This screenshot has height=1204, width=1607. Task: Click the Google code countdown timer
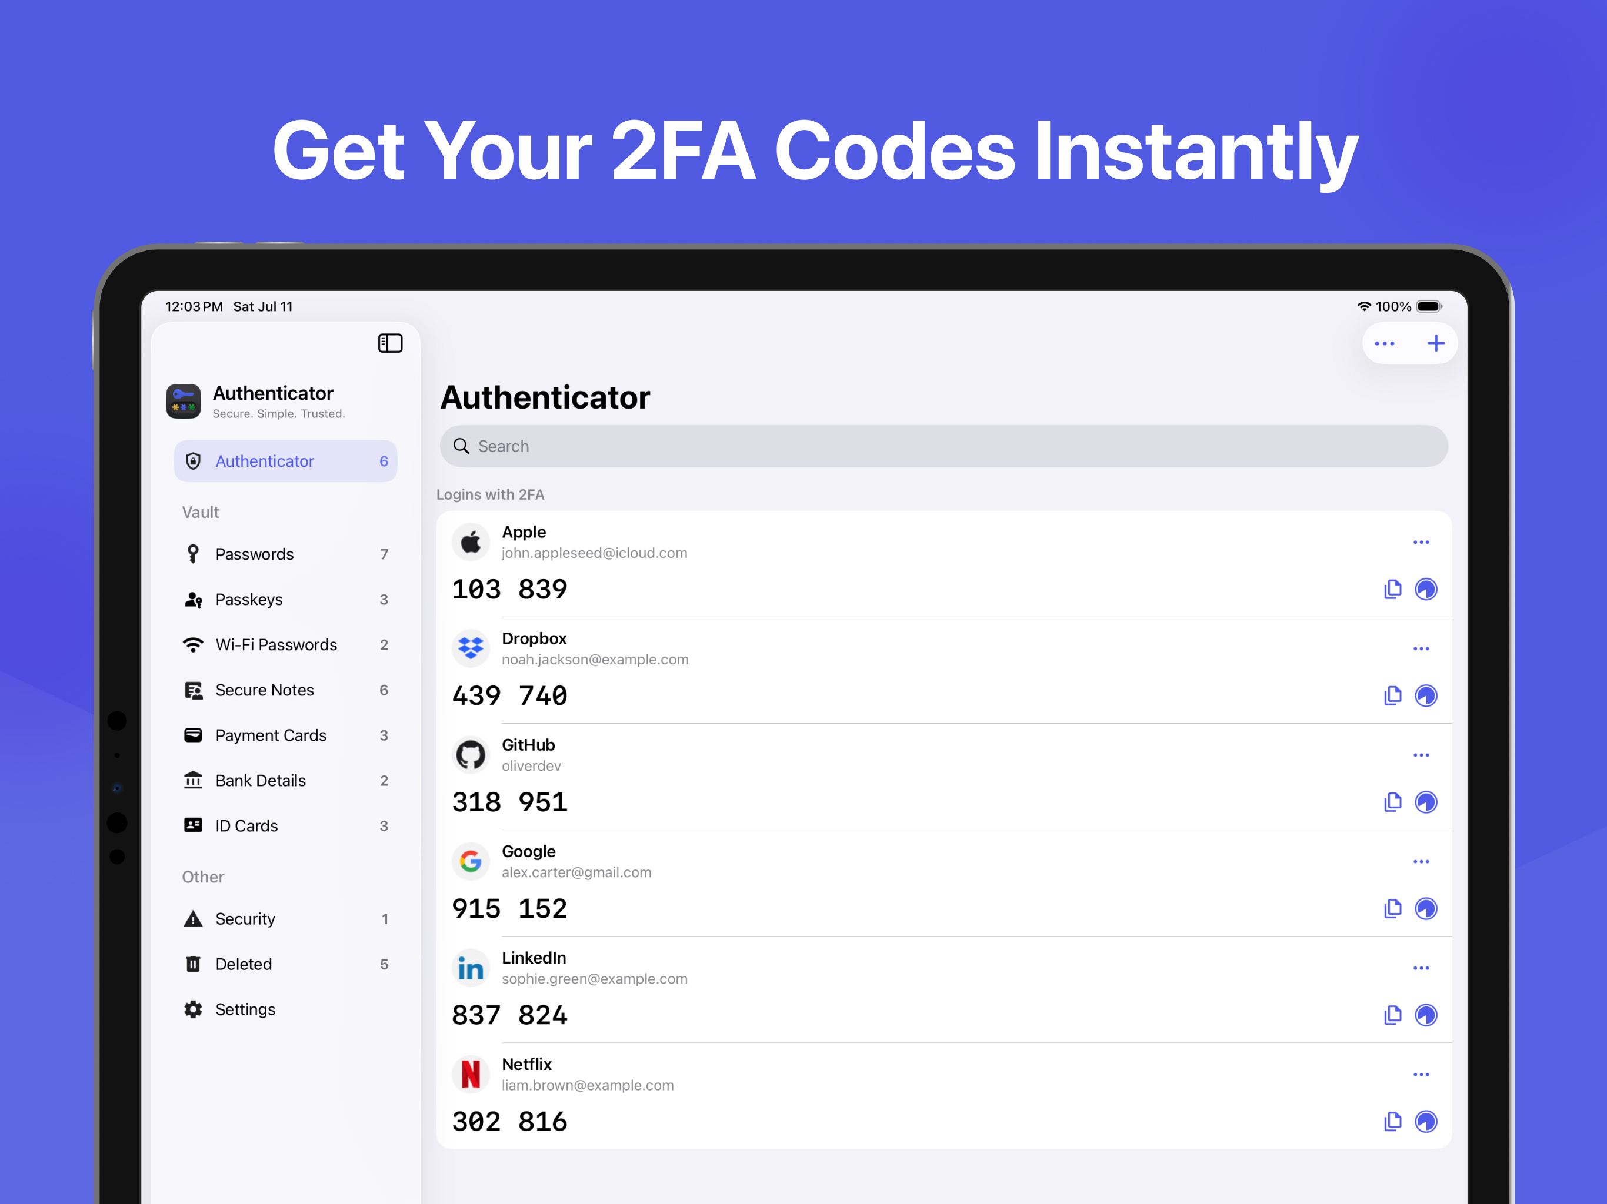(x=1426, y=908)
